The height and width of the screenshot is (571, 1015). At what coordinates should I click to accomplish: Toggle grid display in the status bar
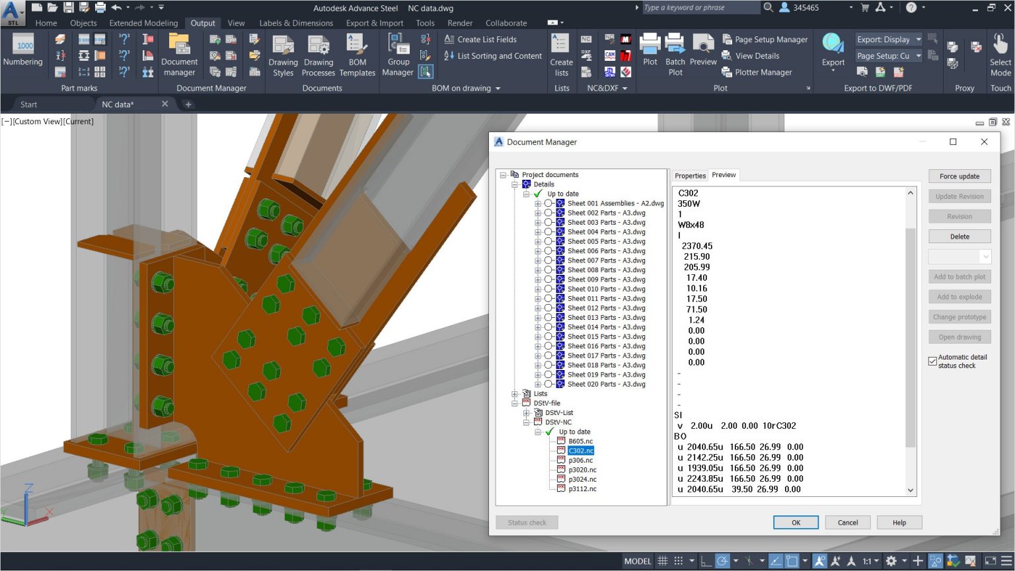(662, 560)
